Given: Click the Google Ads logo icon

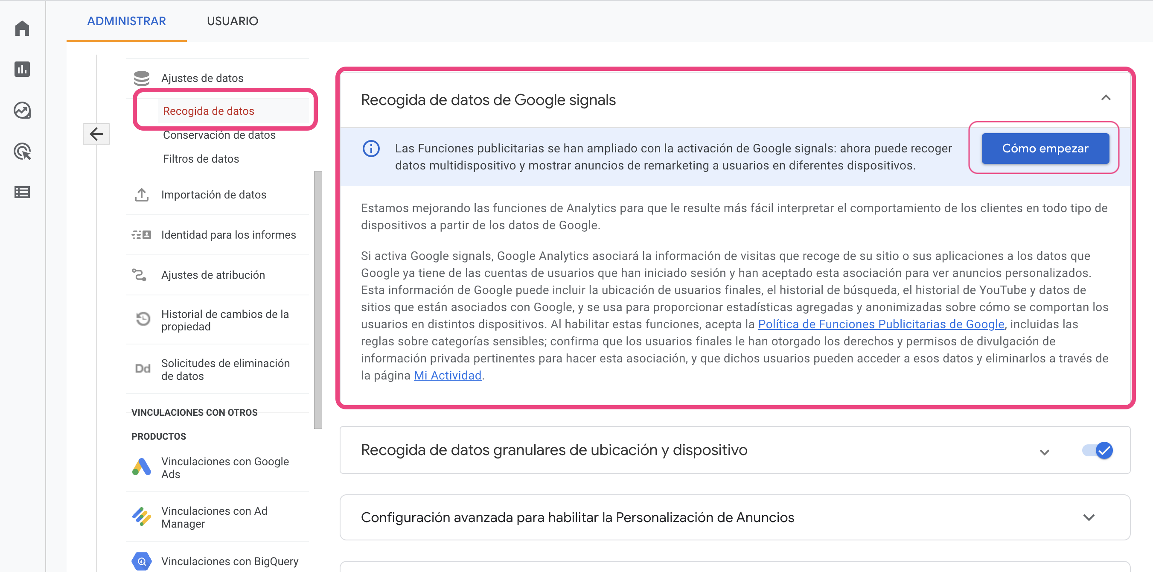Looking at the screenshot, I should 141,467.
